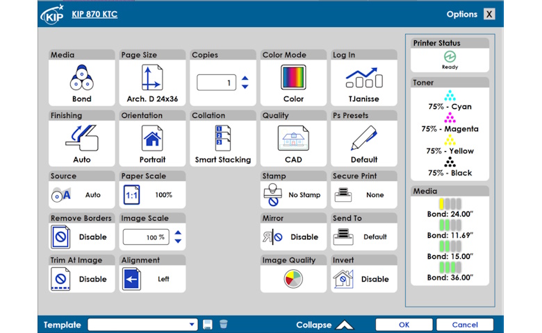Click the Send To Default value
542x333 pixels.
pyautogui.click(x=375, y=237)
